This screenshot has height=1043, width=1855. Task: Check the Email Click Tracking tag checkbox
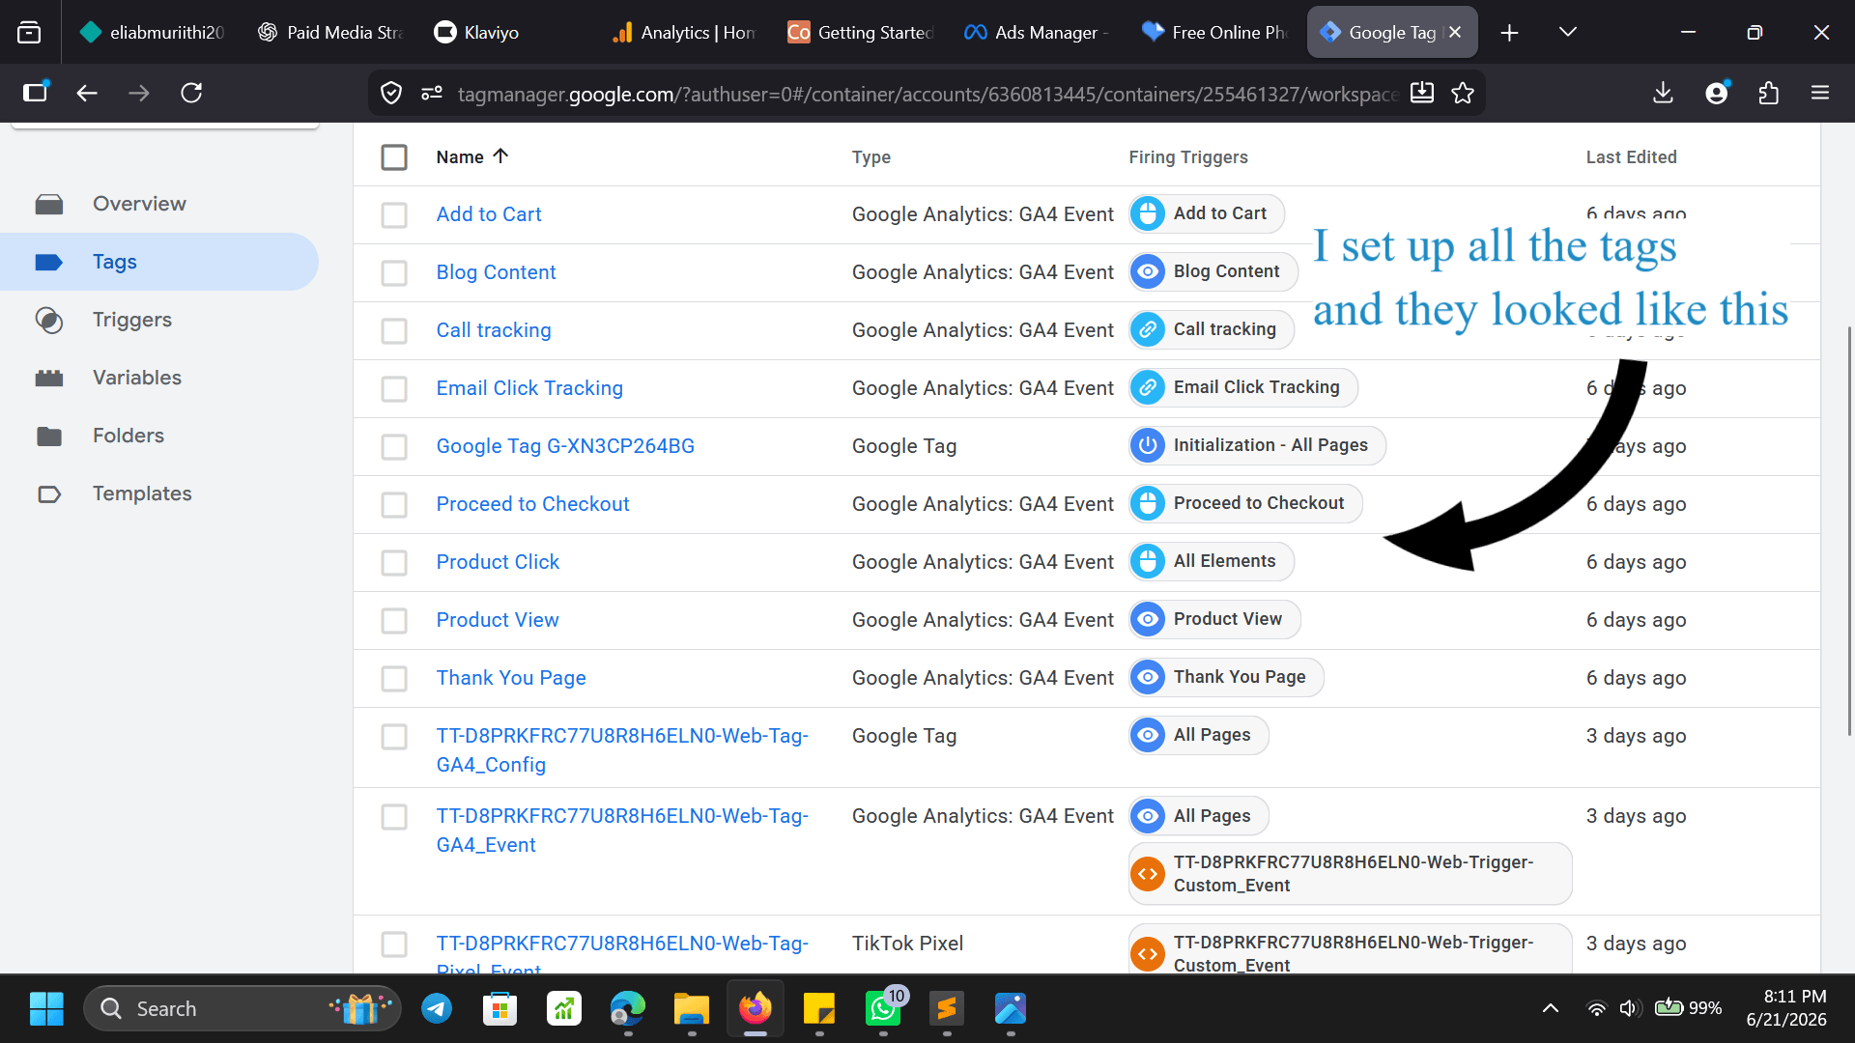click(x=394, y=388)
